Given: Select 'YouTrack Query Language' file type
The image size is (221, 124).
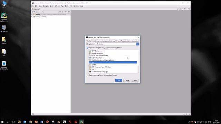Looking at the screenshot, I should tap(99, 72).
